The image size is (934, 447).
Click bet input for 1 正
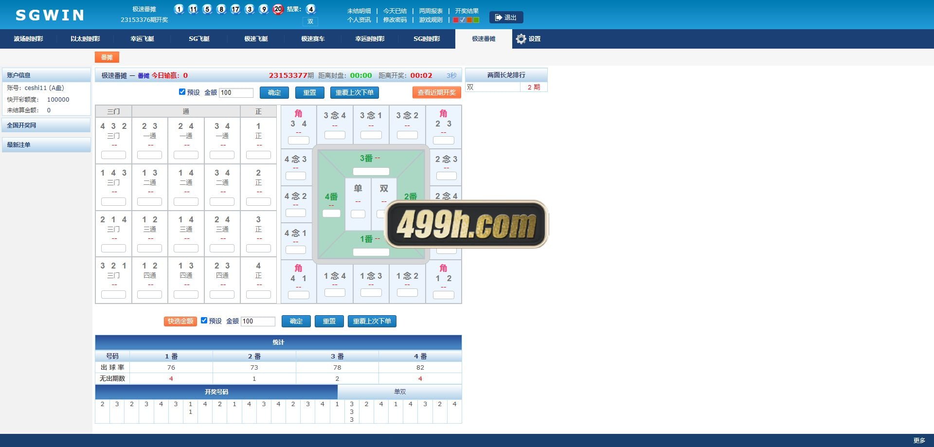[258, 155]
